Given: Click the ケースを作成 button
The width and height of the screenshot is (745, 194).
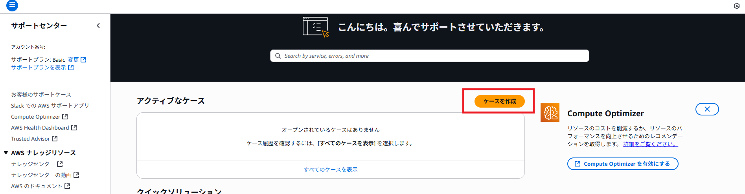Looking at the screenshot, I should point(499,101).
